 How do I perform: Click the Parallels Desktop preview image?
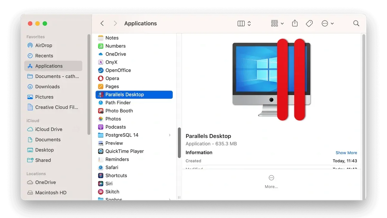click(x=272, y=79)
